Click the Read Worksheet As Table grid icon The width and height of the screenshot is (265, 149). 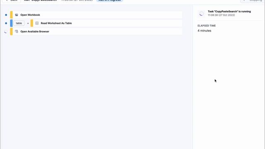click(37, 23)
